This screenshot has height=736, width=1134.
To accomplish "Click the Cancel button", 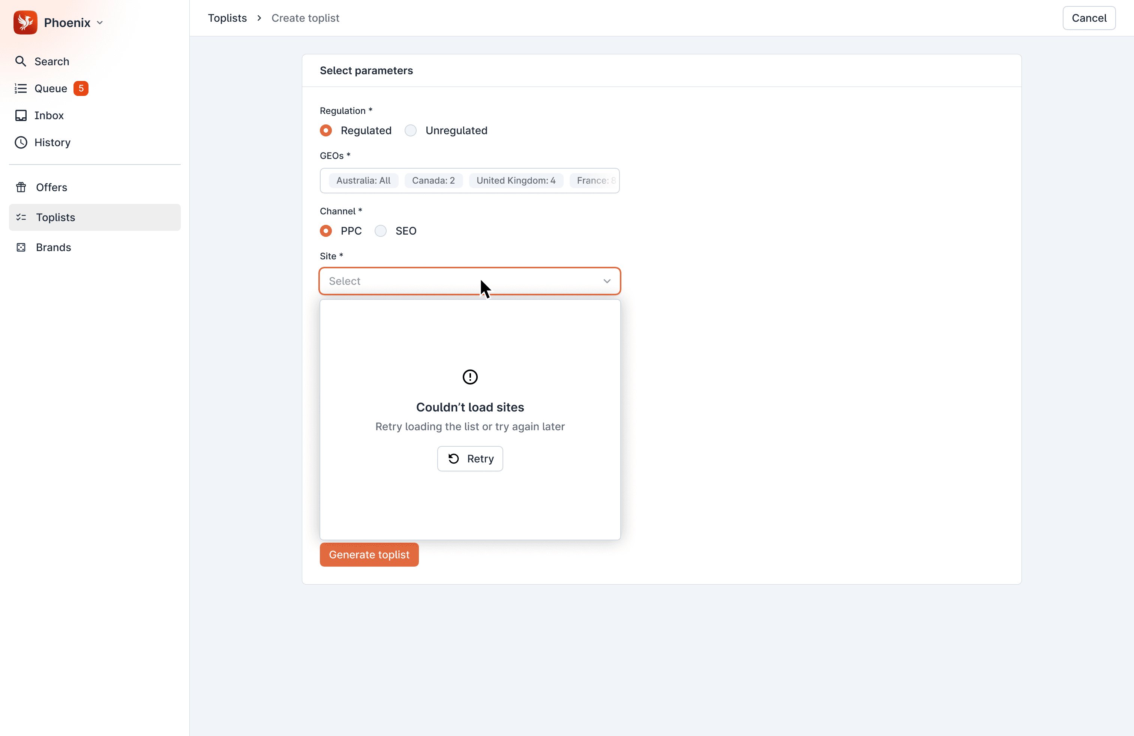I will coord(1089,18).
